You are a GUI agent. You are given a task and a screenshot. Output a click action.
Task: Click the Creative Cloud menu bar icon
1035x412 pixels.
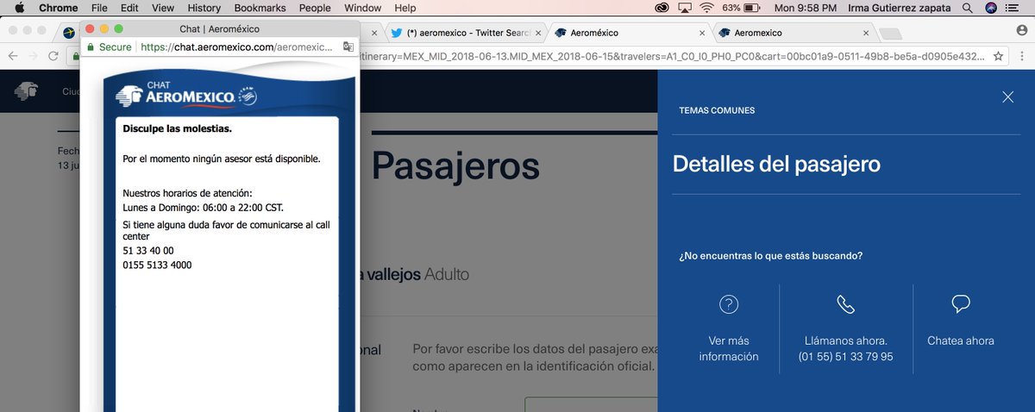pos(661,8)
